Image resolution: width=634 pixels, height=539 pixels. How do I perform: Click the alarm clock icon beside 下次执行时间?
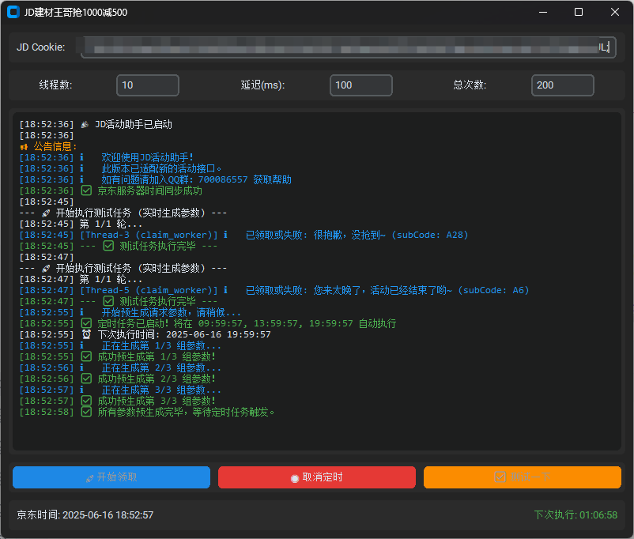[87, 334]
